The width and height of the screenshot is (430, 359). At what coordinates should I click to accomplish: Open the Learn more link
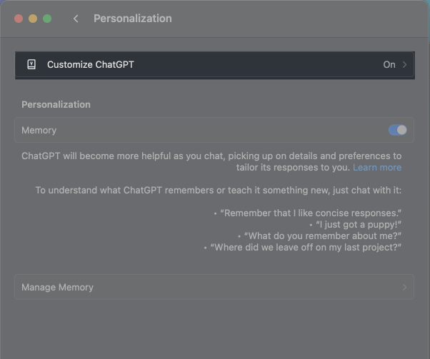[x=377, y=167]
